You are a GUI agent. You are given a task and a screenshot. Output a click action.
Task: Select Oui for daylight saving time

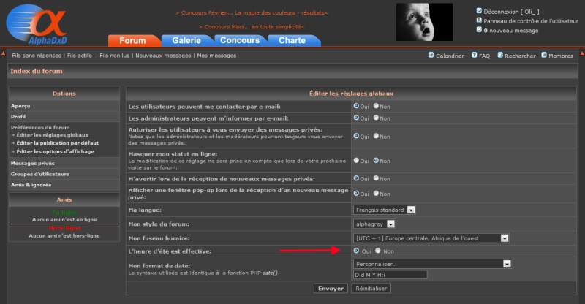pyautogui.click(x=356, y=251)
